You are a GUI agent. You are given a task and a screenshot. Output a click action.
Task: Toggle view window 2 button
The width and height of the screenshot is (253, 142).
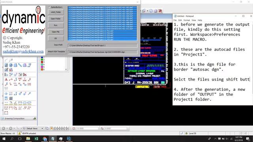(x=54, y=128)
